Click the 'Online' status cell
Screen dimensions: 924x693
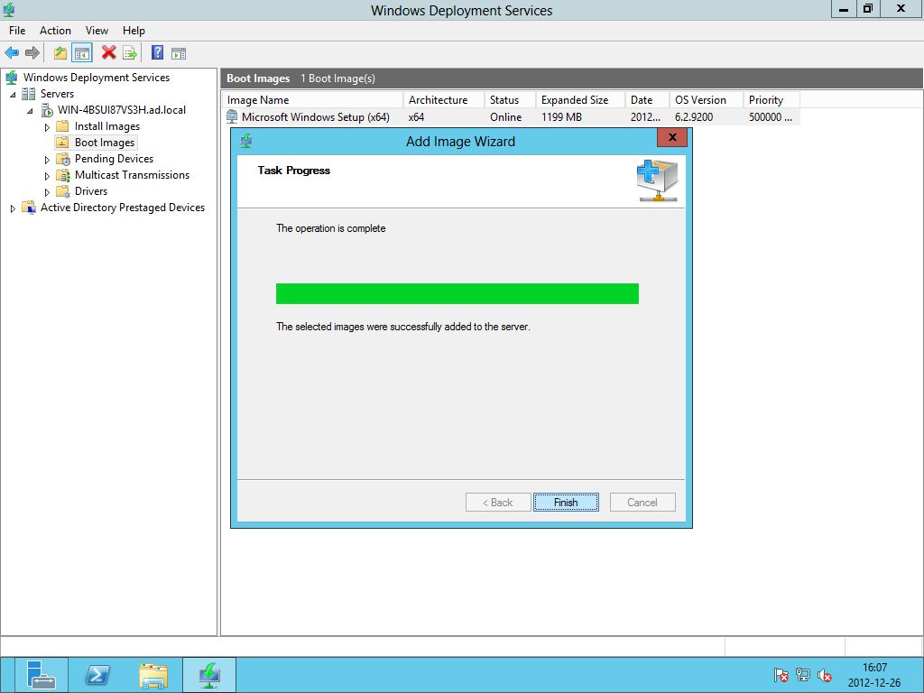point(505,116)
